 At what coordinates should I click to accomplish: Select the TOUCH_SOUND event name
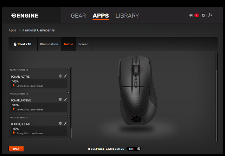click(x=20, y=124)
